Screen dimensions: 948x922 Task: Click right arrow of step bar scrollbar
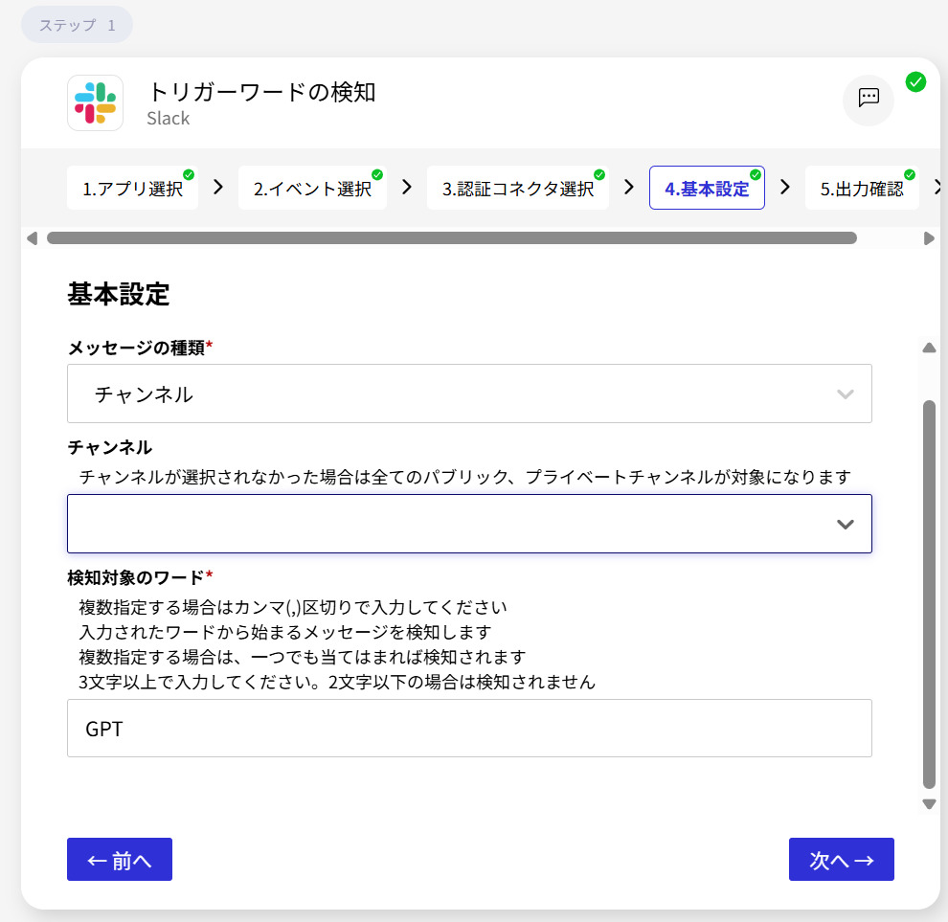tap(928, 238)
